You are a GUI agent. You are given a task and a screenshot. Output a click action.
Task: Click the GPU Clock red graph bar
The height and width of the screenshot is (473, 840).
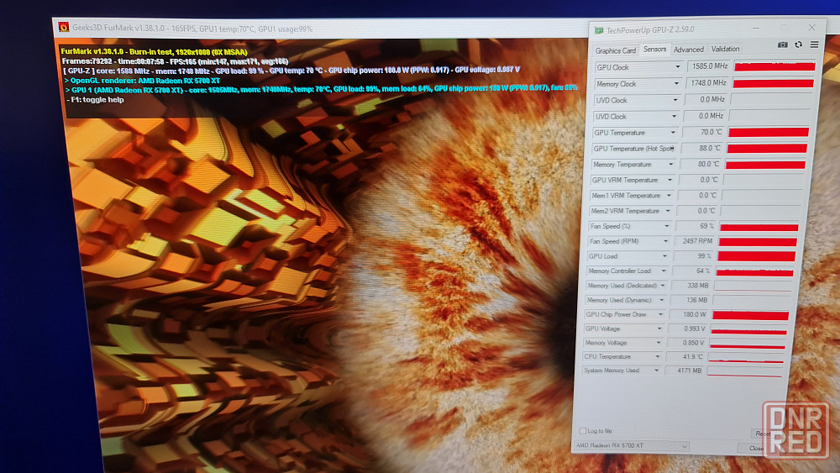[774, 66]
